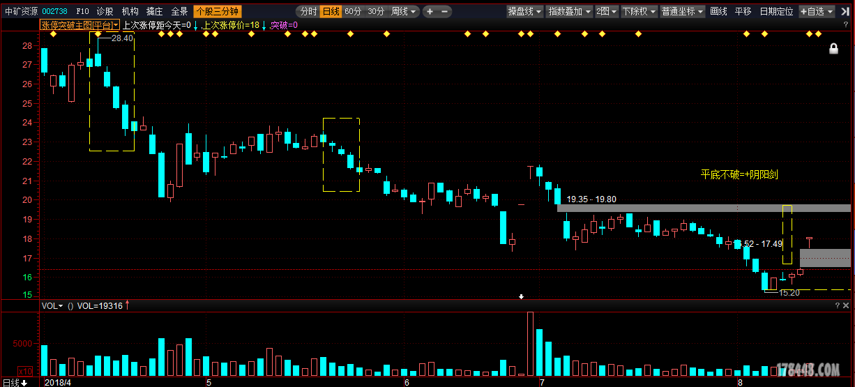Viewport: 855px width, 387px height.
Task: Select 日线 daily period
Action: pyautogui.click(x=331, y=12)
